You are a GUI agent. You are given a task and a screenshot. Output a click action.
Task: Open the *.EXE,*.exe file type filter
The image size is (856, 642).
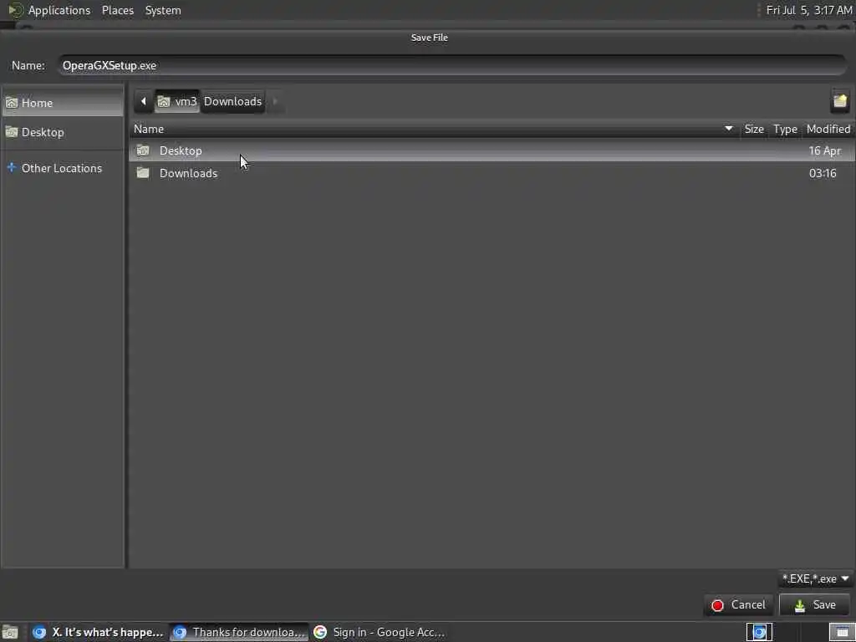pyautogui.click(x=816, y=578)
